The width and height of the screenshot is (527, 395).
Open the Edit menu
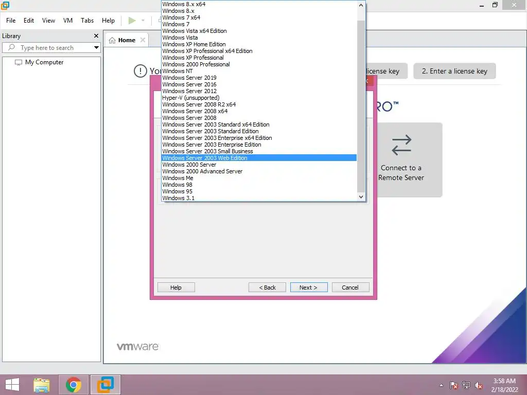point(29,21)
